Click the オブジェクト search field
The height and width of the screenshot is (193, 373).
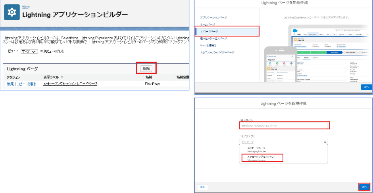coord(284,141)
